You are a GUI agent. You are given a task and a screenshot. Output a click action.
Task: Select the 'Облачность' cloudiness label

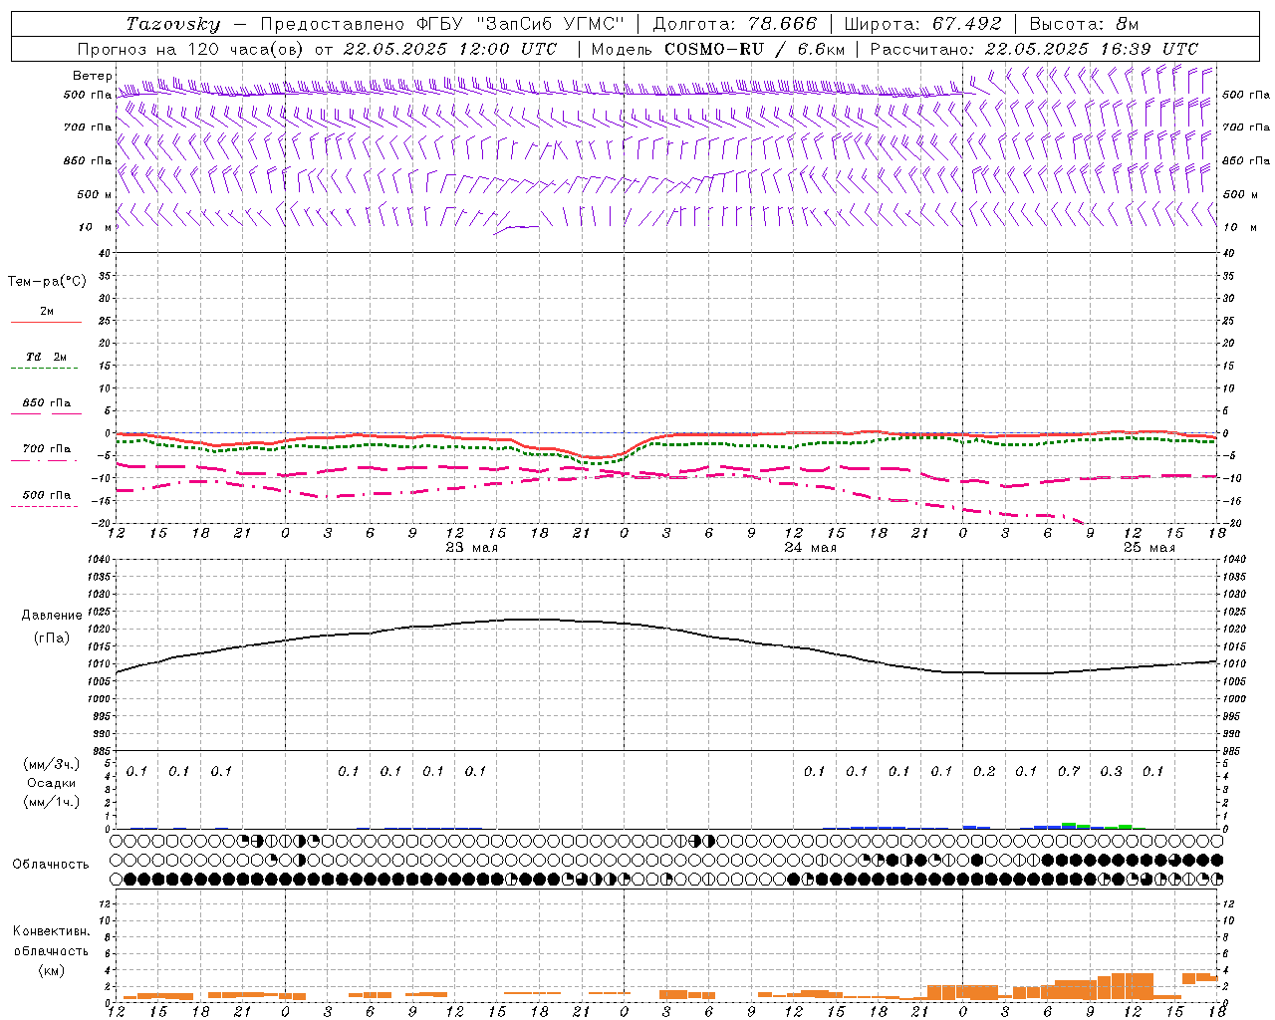coord(51,864)
